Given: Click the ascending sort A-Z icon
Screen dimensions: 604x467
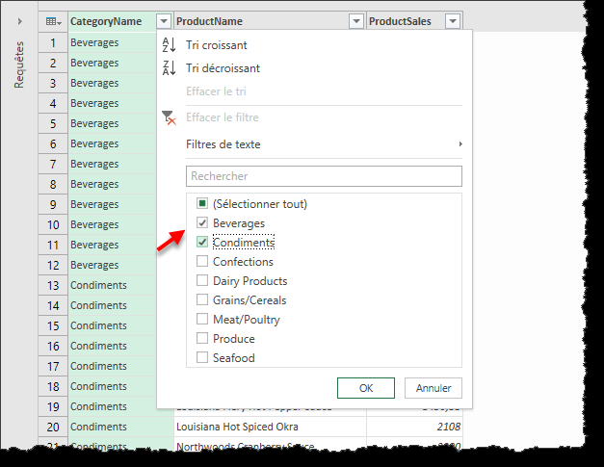Looking at the screenshot, I should tap(170, 45).
